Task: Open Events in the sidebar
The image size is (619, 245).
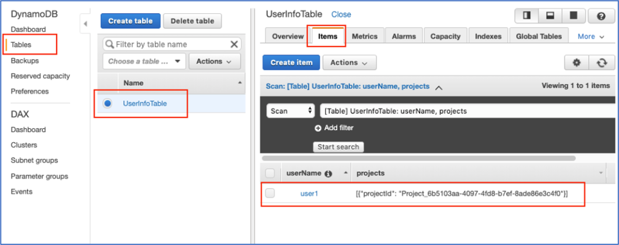Action: click(x=22, y=192)
